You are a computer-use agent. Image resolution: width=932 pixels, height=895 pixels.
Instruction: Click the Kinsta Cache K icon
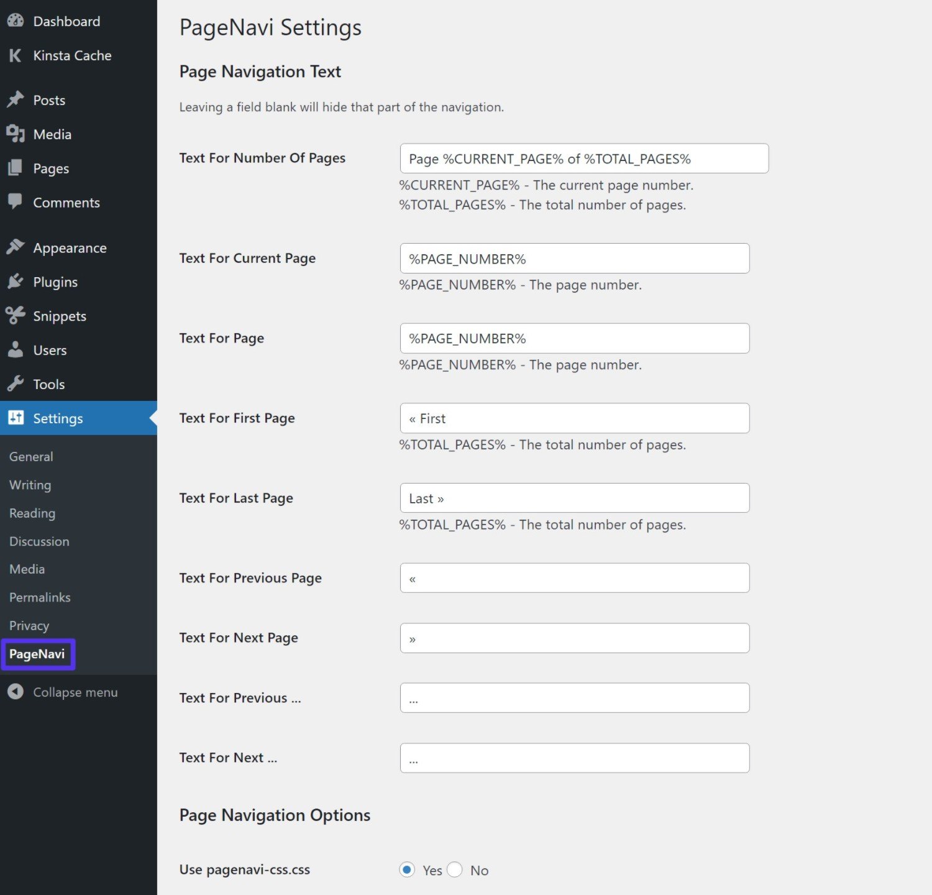point(16,55)
